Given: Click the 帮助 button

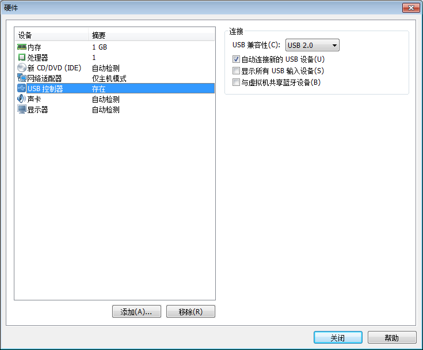Looking at the screenshot, I should pos(392,337).
